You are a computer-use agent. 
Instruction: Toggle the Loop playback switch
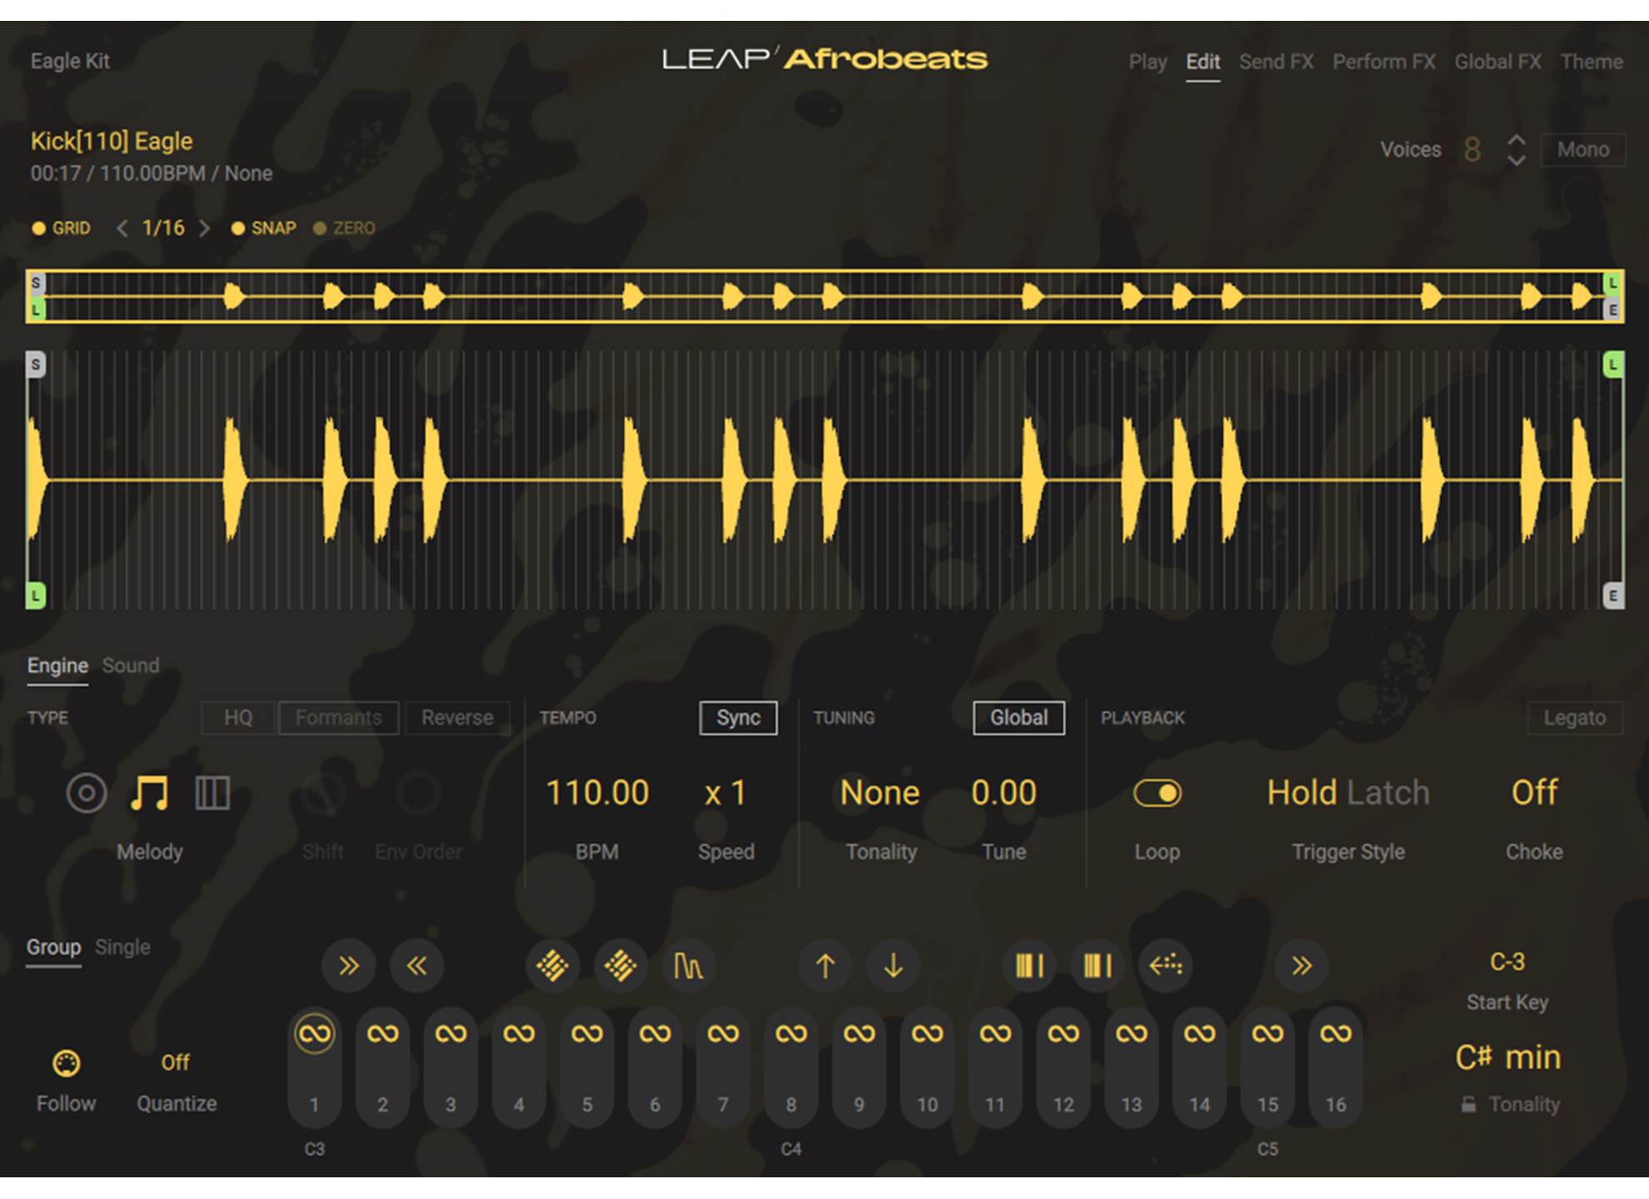click(x=1157, y=793)
